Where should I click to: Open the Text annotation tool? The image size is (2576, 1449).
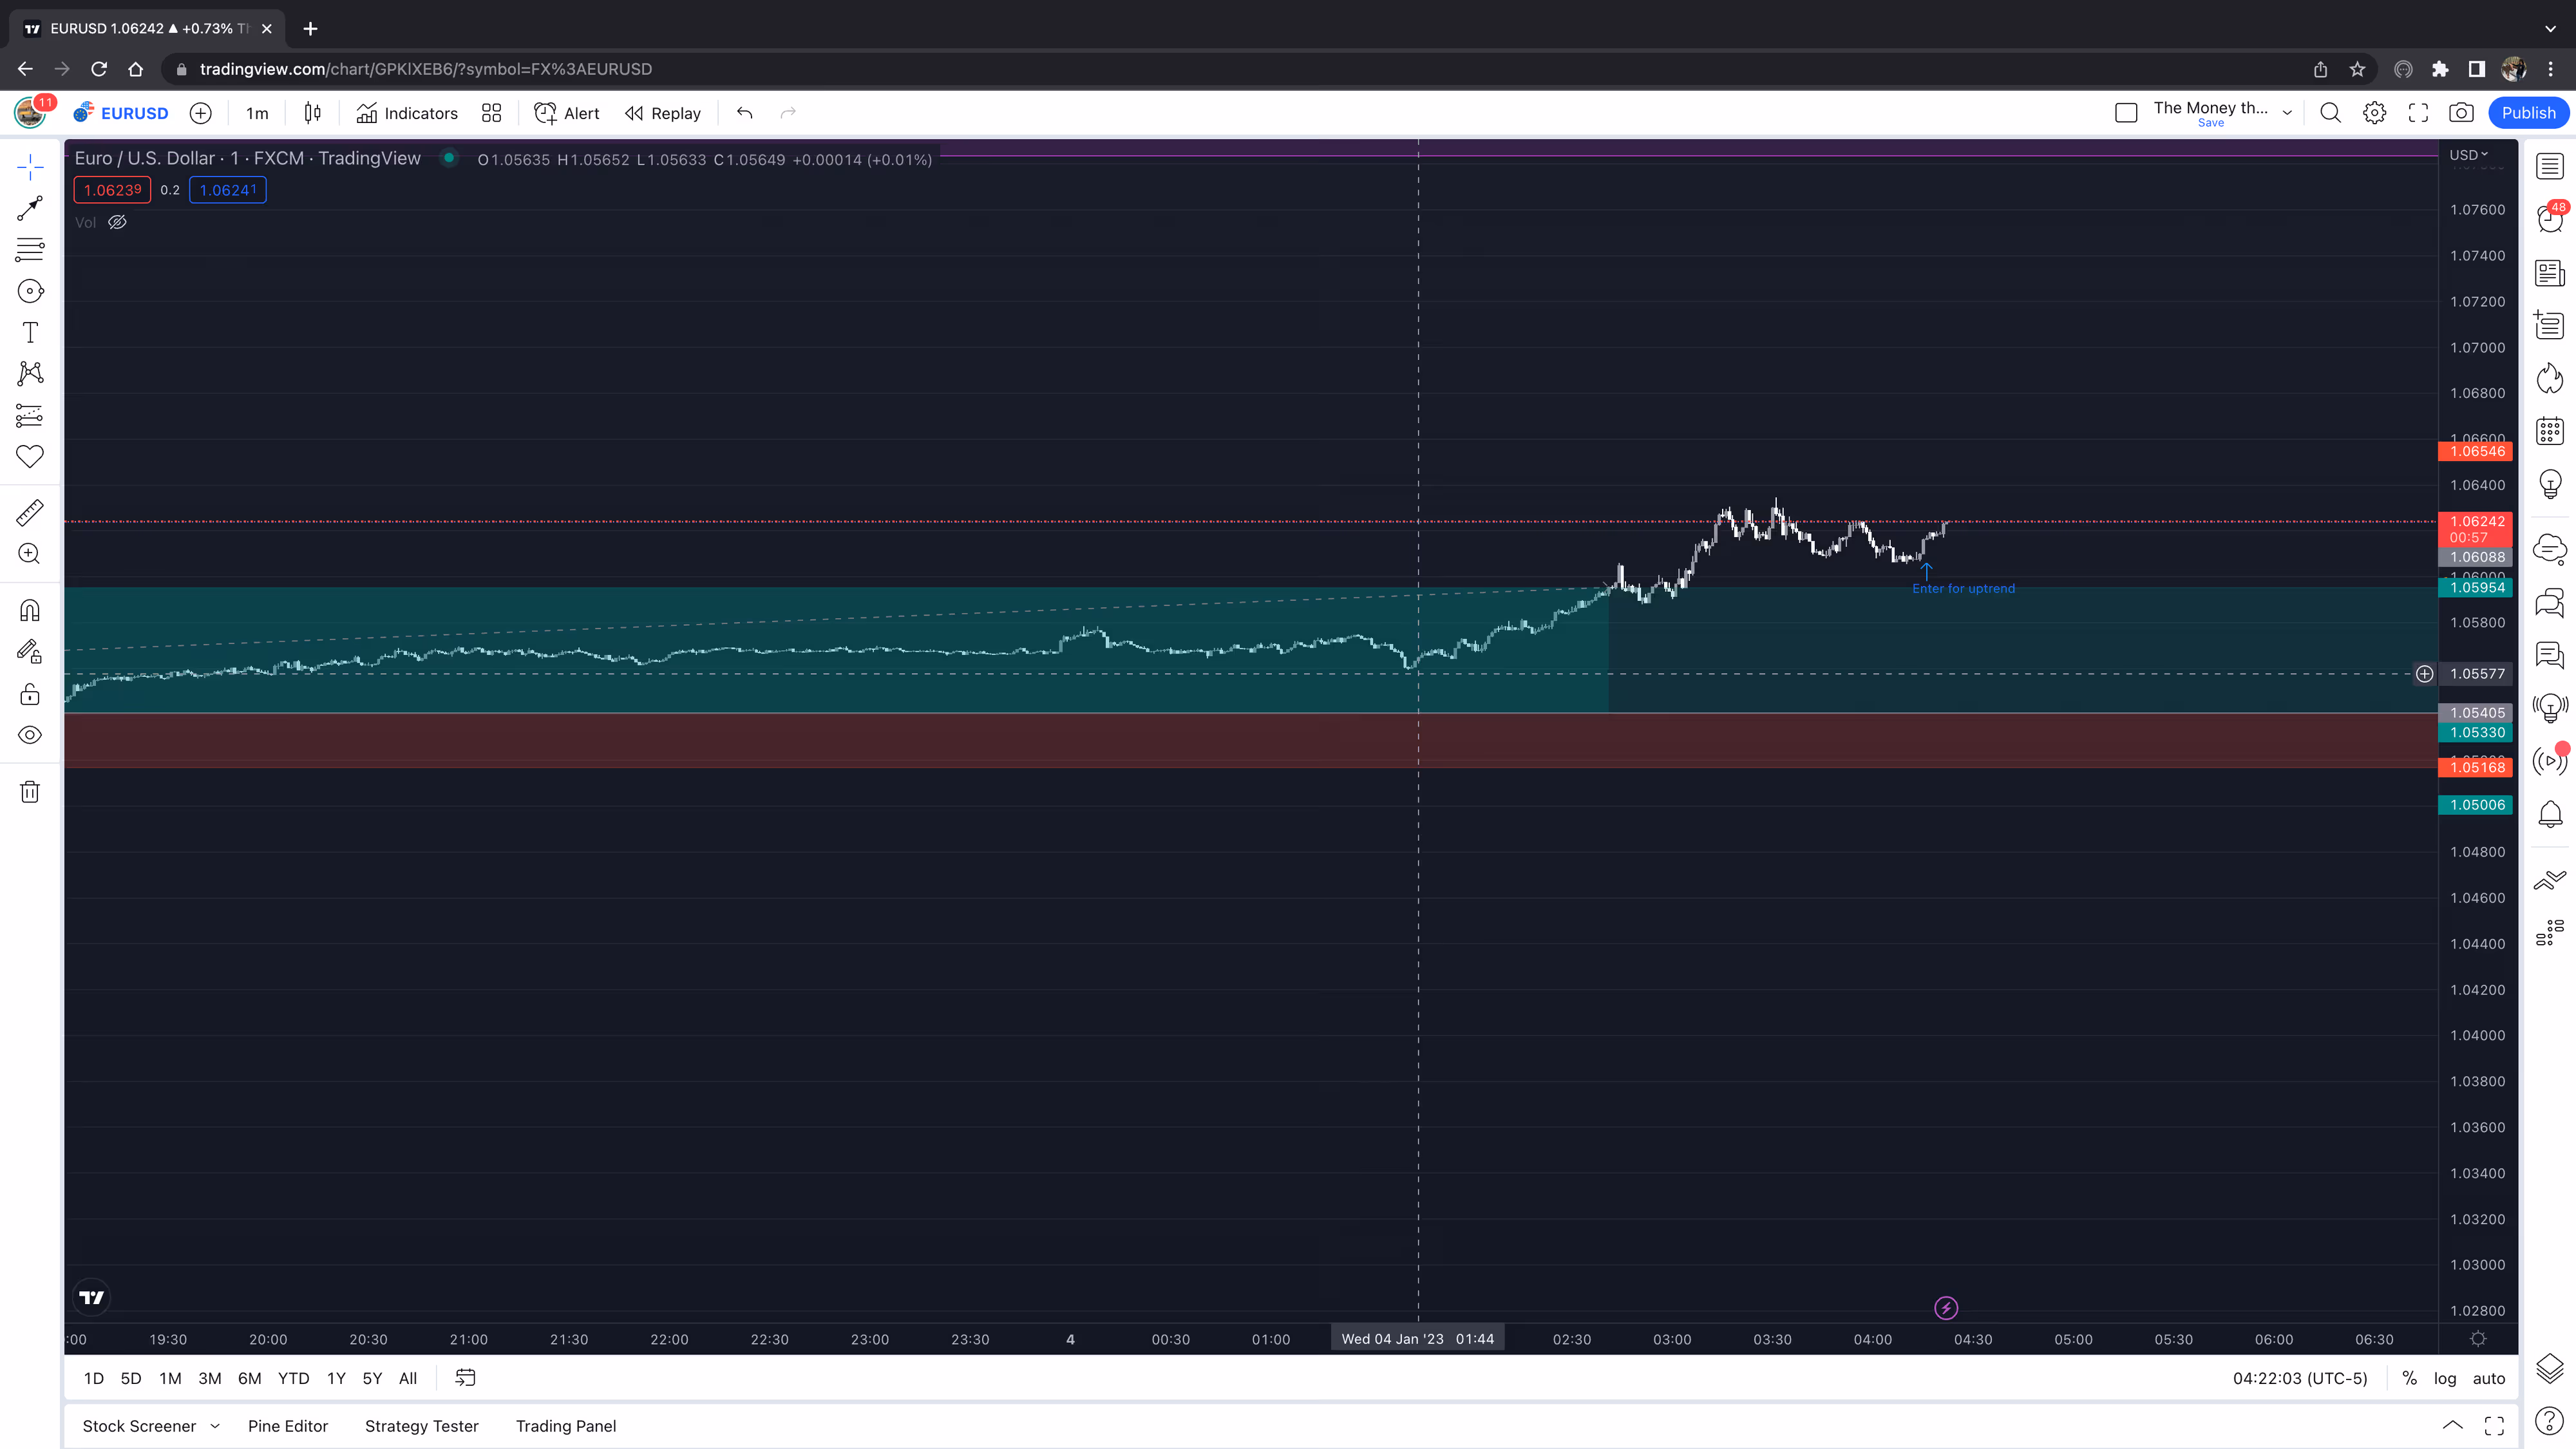coord(30,332)
